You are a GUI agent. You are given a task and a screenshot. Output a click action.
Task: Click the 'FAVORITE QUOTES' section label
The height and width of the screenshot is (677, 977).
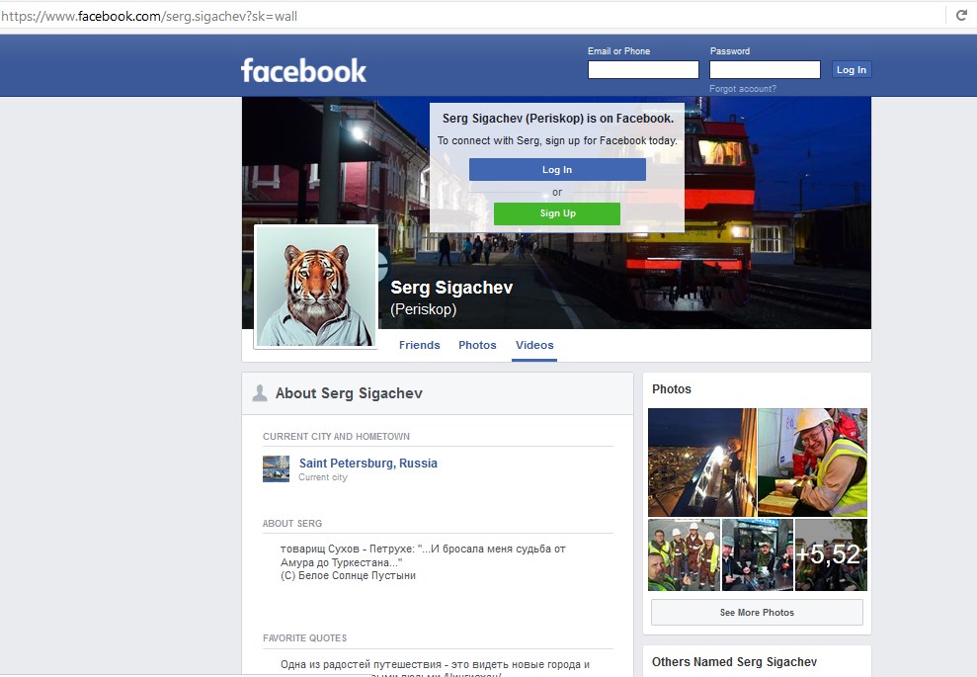point(304,638)
